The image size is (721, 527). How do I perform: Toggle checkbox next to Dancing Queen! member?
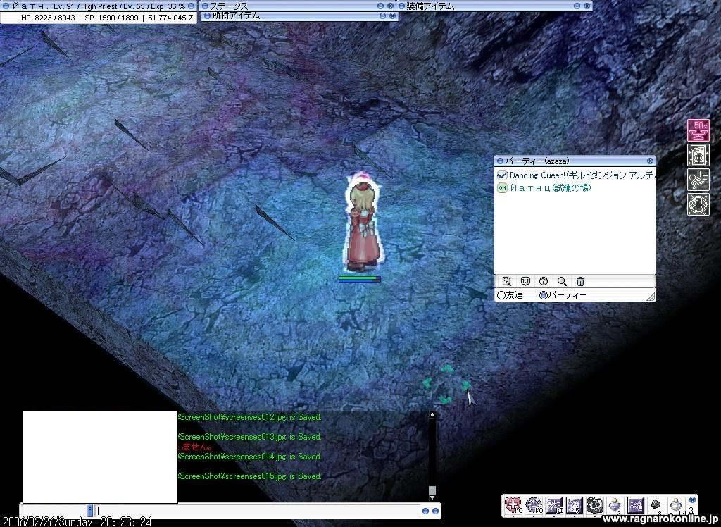[x=502, y=175]
